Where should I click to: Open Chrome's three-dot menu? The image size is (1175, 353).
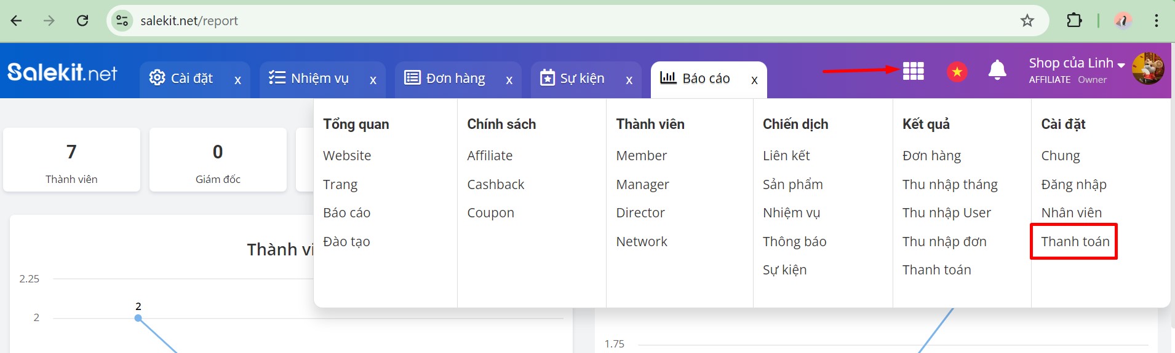pos(1156,21)
